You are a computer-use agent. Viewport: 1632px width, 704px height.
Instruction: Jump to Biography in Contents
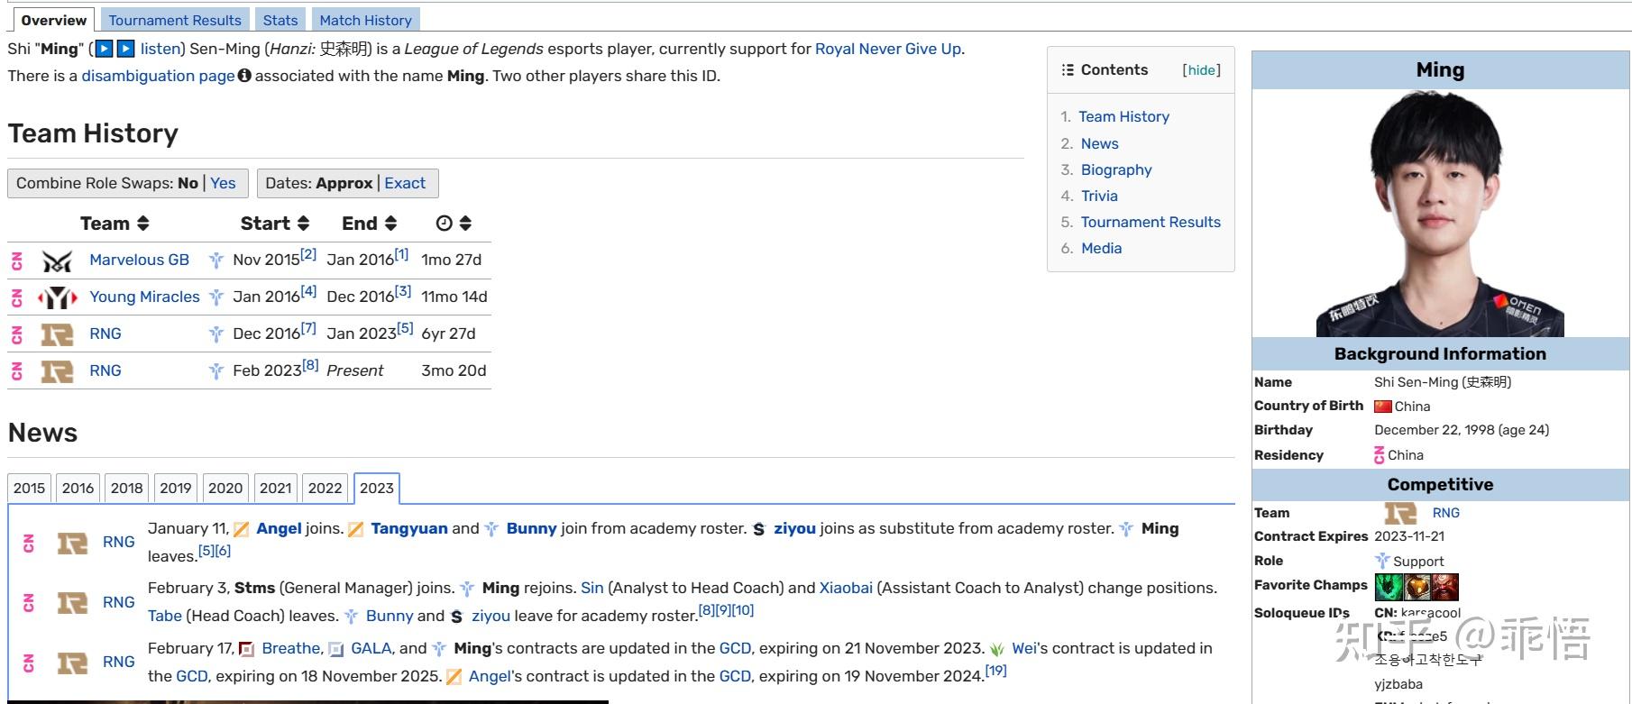click(1116, 169)
